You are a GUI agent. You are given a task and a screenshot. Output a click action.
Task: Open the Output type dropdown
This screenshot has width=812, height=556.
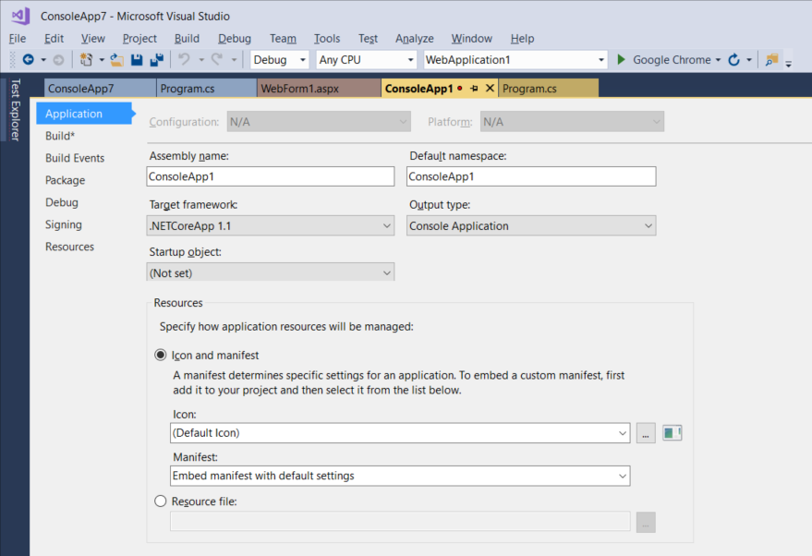531,225
